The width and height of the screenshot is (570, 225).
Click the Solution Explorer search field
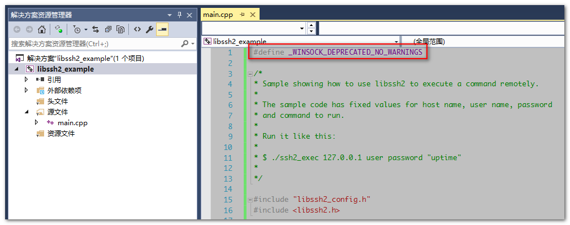point(94,43)
